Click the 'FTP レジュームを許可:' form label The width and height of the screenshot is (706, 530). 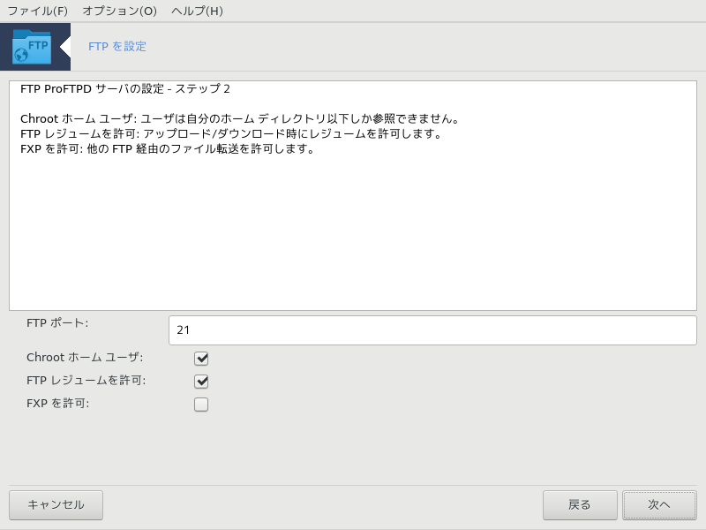(x=86, y=381)
